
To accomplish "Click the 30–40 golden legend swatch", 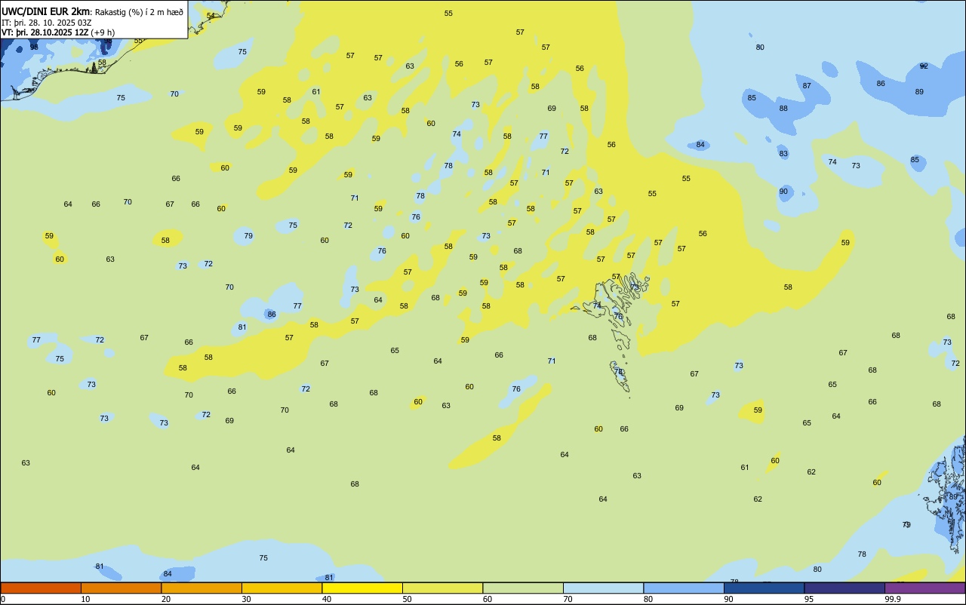I will [281, 588].
